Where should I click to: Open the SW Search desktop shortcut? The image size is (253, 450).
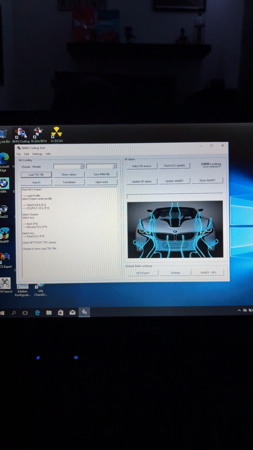pyautogui.click(x=6, y=285)
